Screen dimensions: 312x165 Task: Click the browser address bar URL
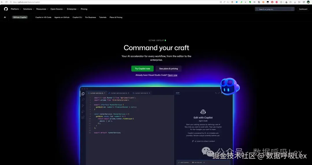27,2
